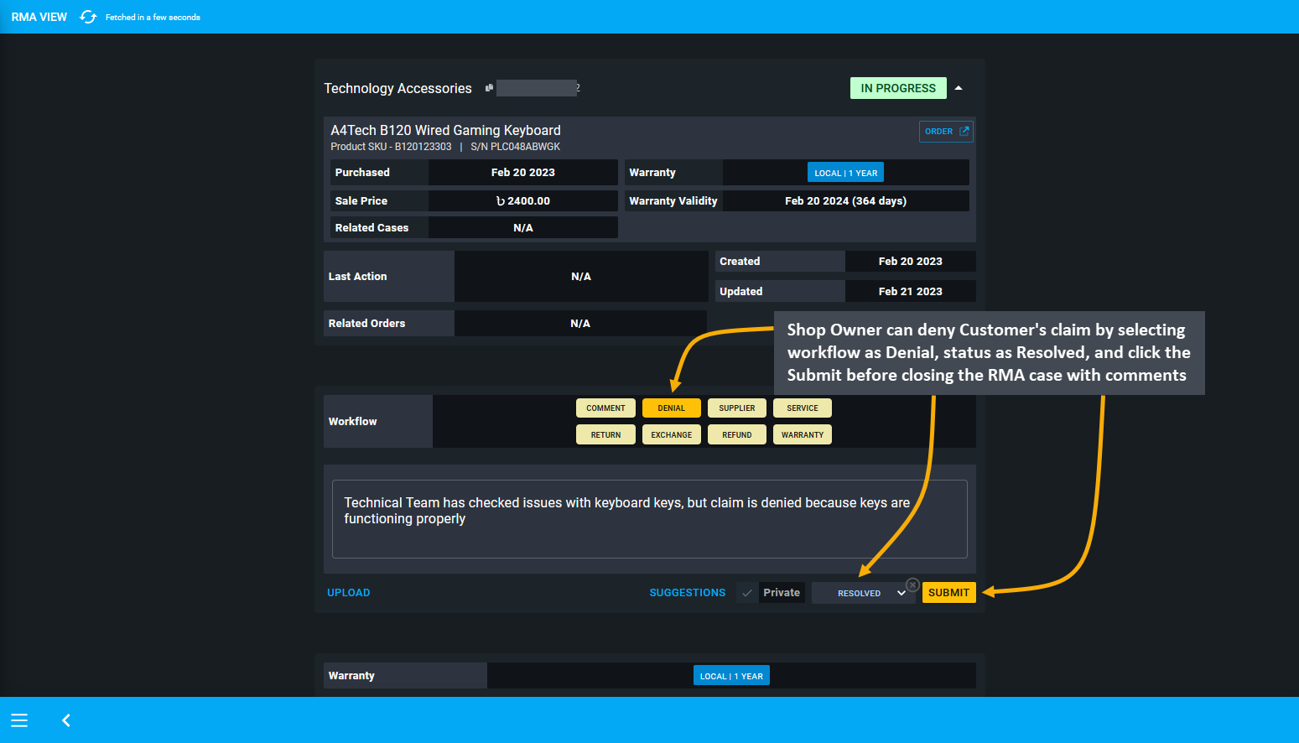Select the SERVICE workflow option
The image size is (1299, 743).
[802, 408]
